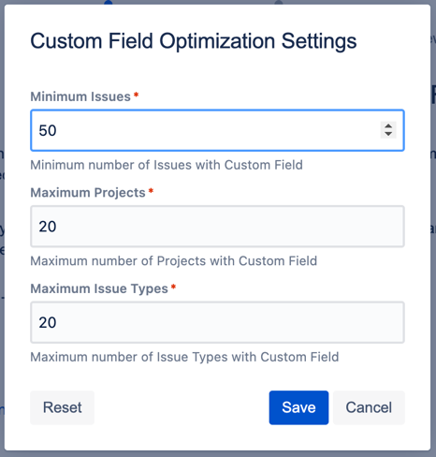Click the Minimum number of Issues helper text
Image resolution: width=436 pixels, height=457 pixels.
167,165
